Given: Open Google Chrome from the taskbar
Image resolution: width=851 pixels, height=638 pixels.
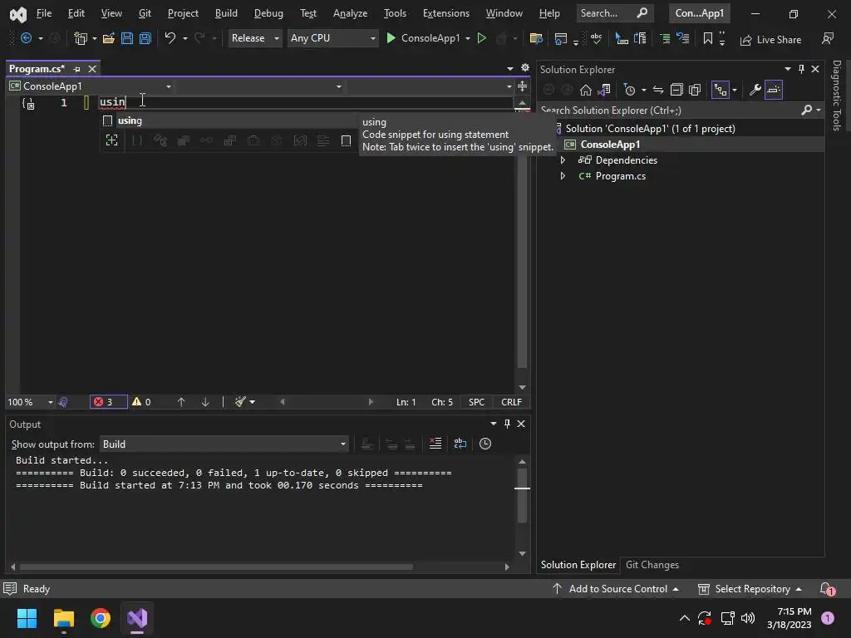Looking at the screenshot, I should 101,618.
